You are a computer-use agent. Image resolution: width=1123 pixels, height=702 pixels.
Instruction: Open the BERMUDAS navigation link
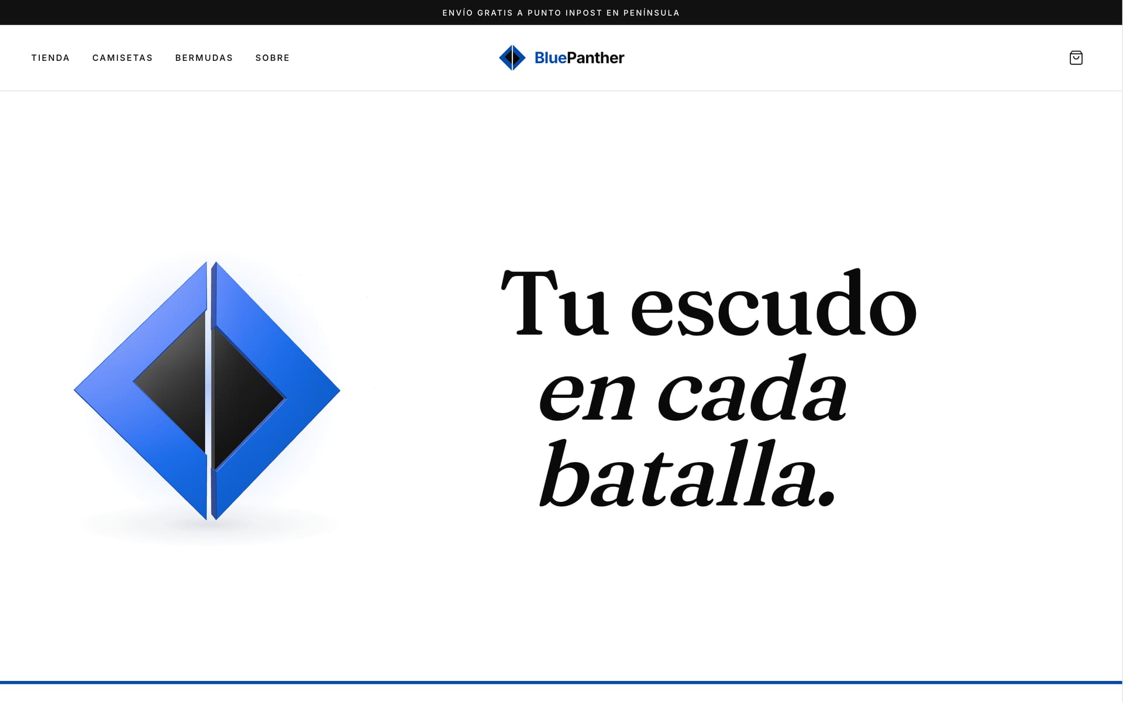(204, 58)
